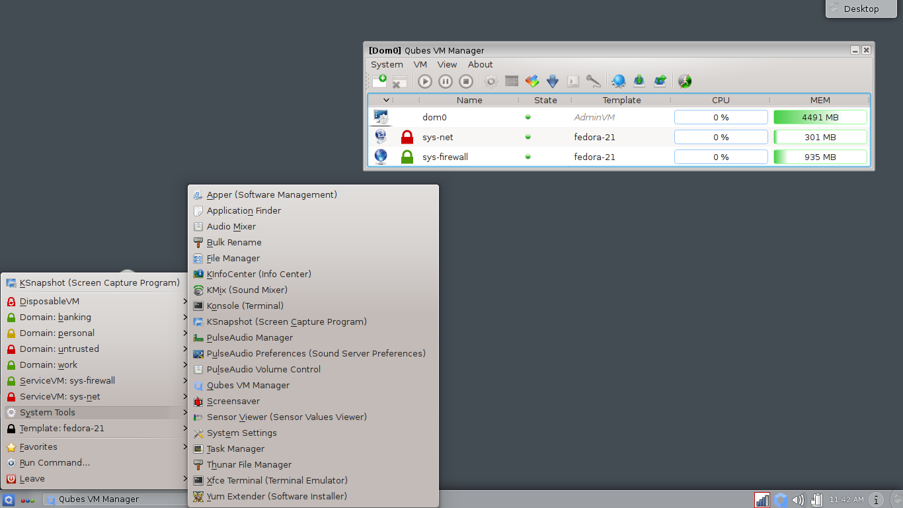Open Thunar File Manager

click(x=313, y=464)
